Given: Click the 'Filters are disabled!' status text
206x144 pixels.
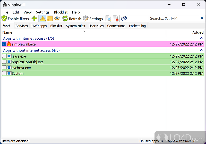Looking at the screenshot, I should [x=15, y=141].
